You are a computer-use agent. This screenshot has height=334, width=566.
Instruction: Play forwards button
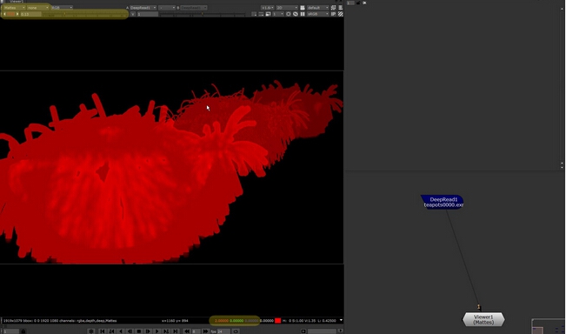(x=156, y=331)
